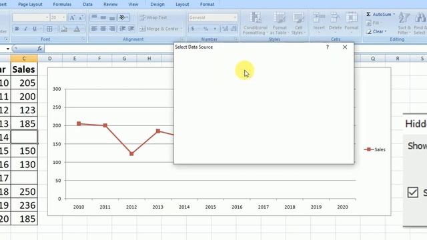Screen dimensions: 427x240
Task: Increase the cell indent
Action: (x=131, y=29)
